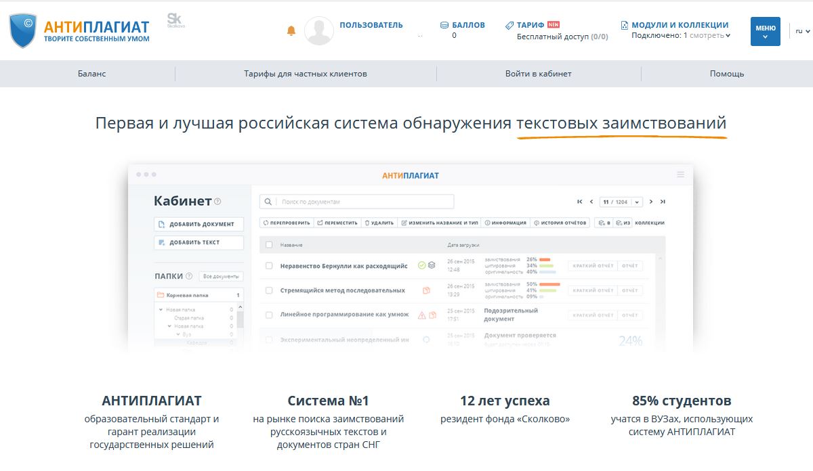
Task: Click the warning triangle on Линейное программирование row
Action: coord(421,315)
